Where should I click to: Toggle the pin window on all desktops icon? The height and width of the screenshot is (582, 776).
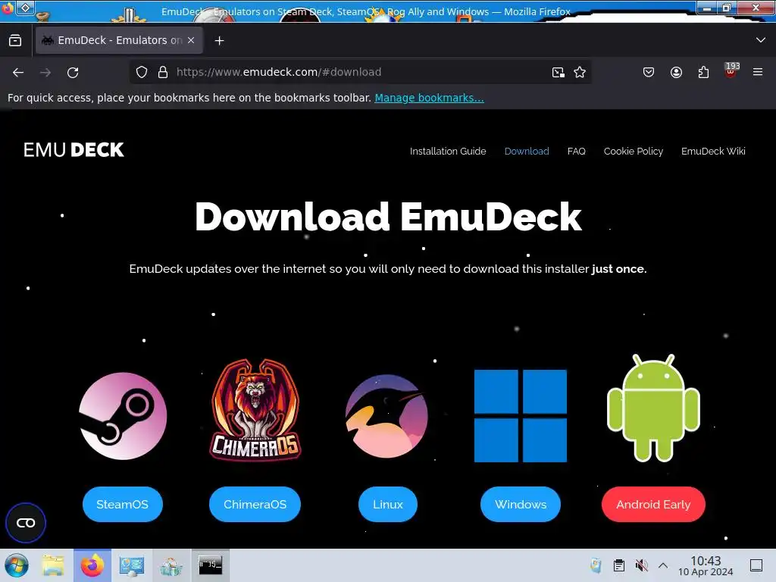point(25,8)
